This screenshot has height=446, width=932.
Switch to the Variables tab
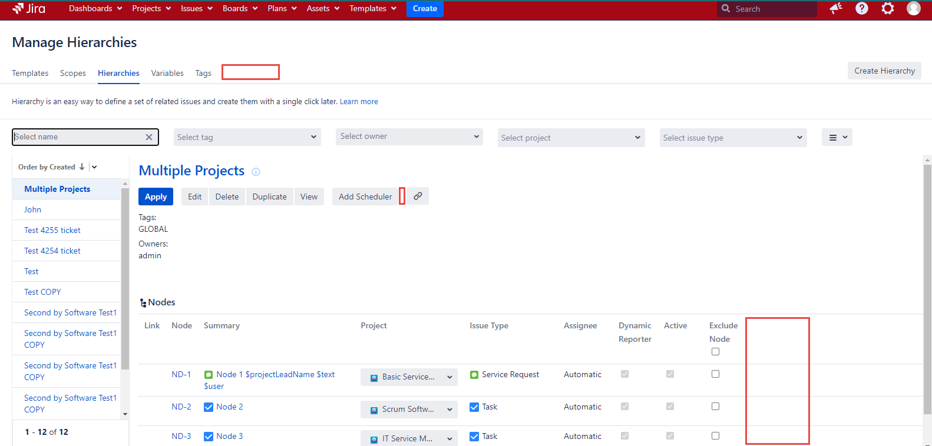167,74
